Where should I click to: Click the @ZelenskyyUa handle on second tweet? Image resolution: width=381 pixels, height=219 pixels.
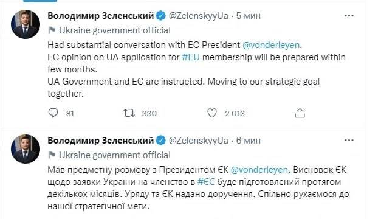pos(199,141)
